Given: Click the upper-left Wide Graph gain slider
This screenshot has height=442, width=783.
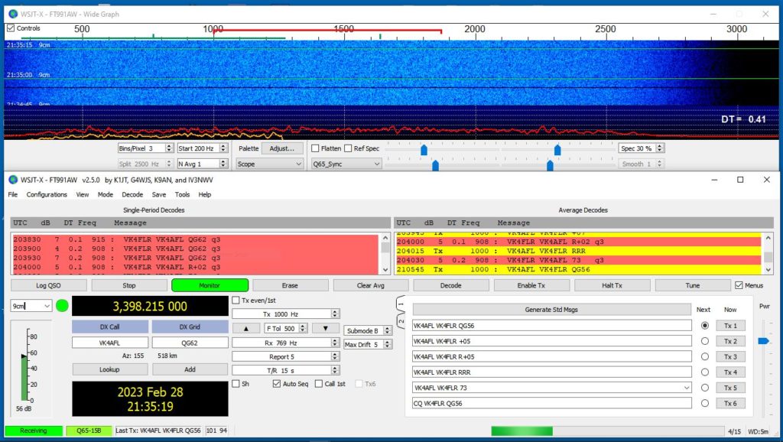Looking at the screenshot, I should click(424, 150).
